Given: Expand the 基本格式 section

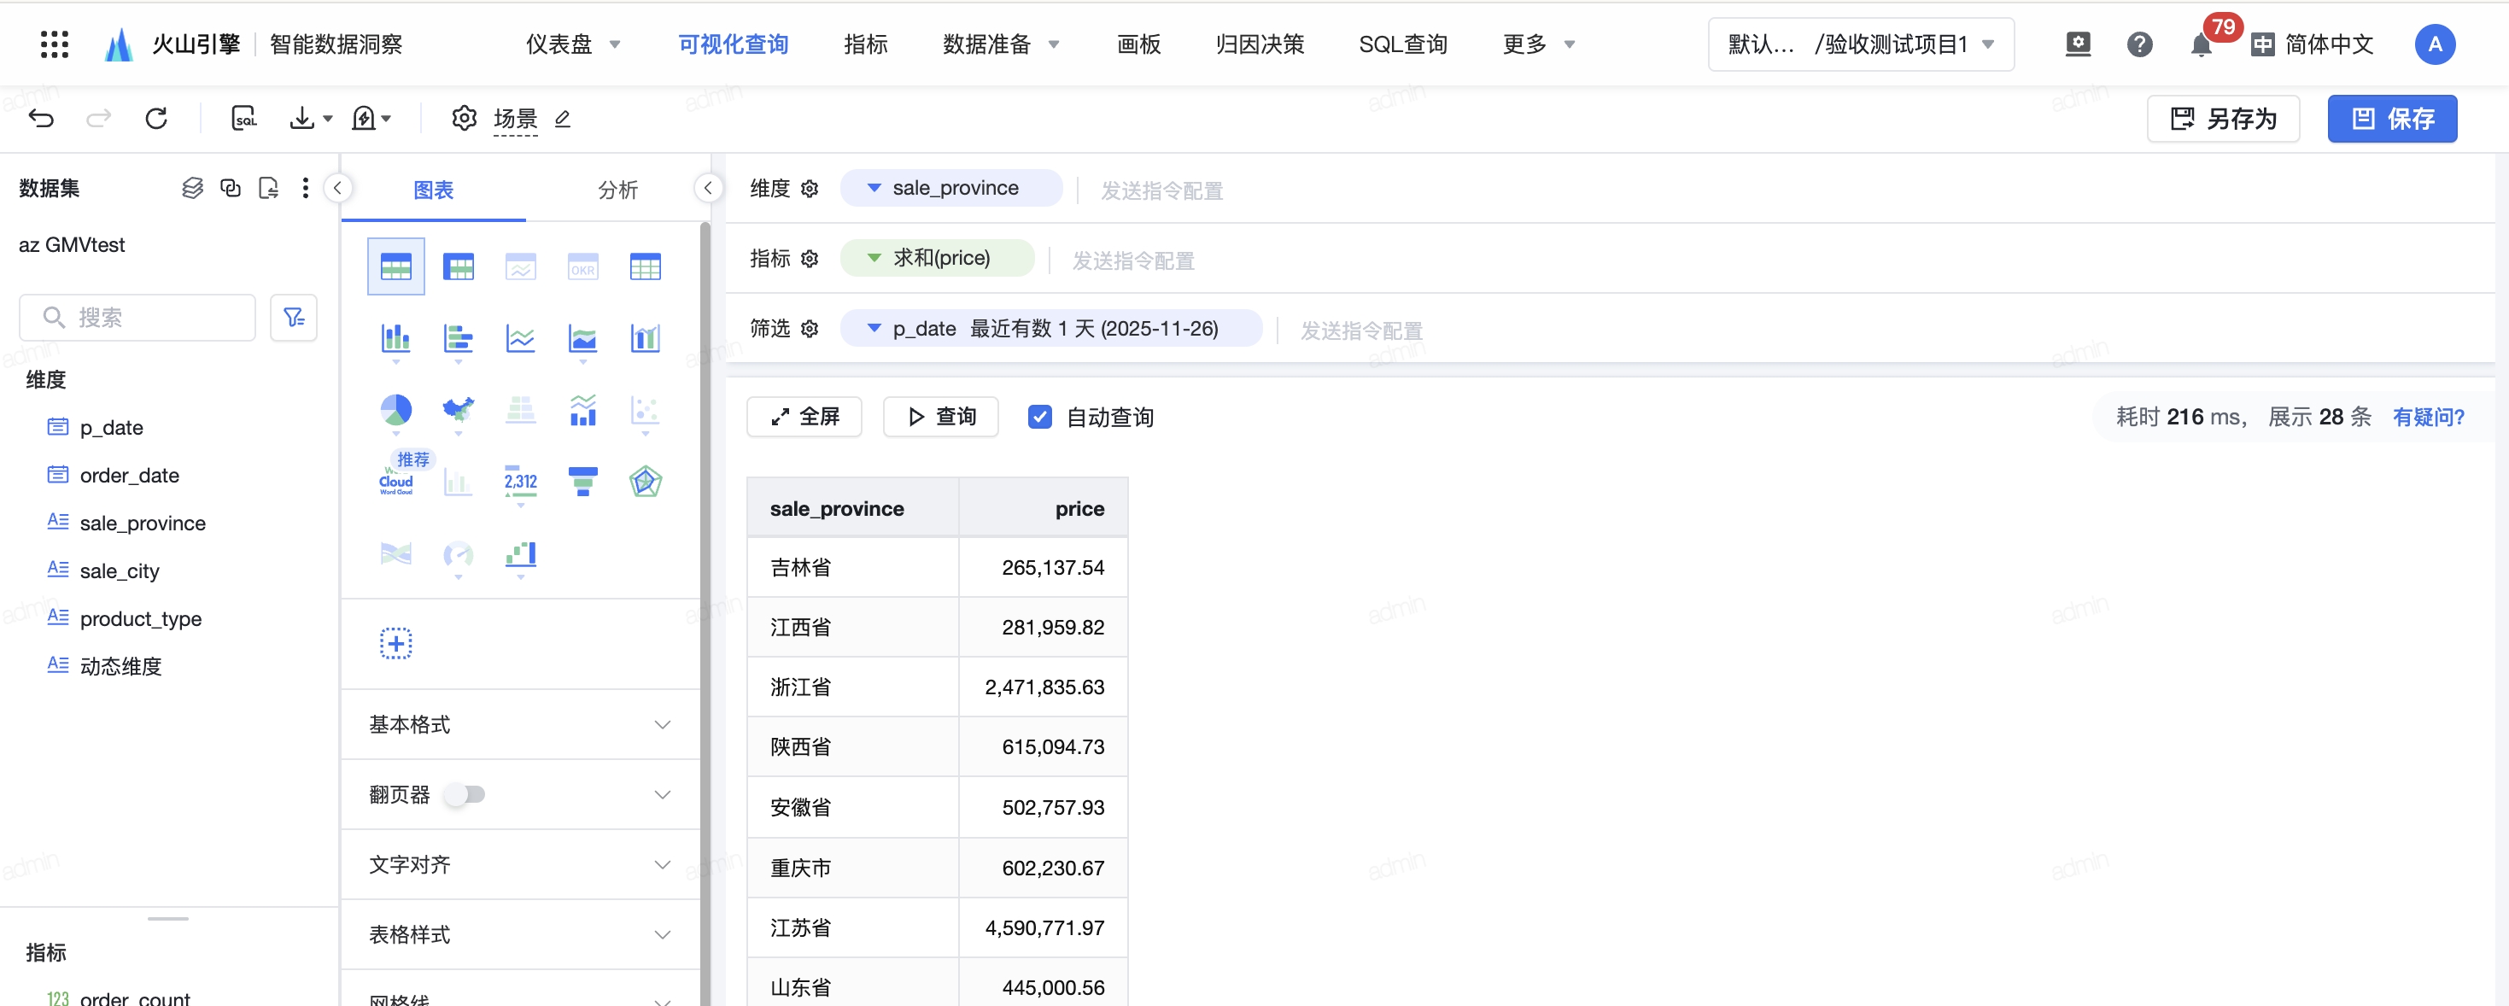Looking at the screenshot, I should click(520, 724).
